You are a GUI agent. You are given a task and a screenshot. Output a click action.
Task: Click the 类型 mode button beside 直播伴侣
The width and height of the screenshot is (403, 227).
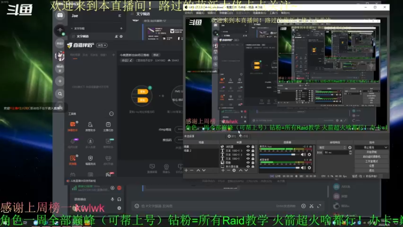[x=102, y=45]
